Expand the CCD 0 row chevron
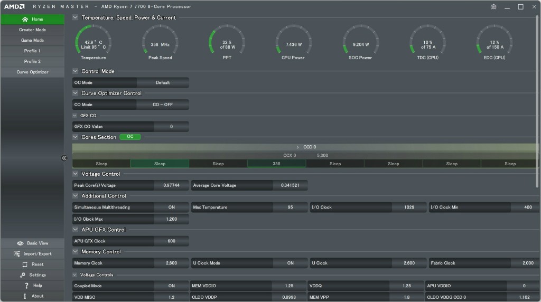This screenshot has height=302, width=541. click(297, 147)
